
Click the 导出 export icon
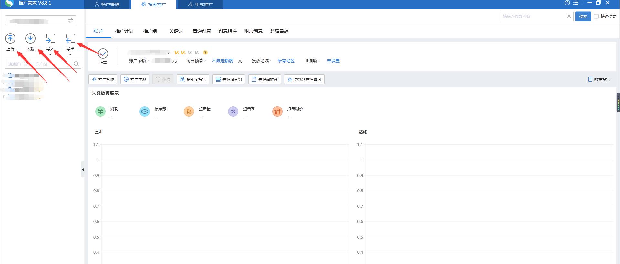click(x=70, y=39)
